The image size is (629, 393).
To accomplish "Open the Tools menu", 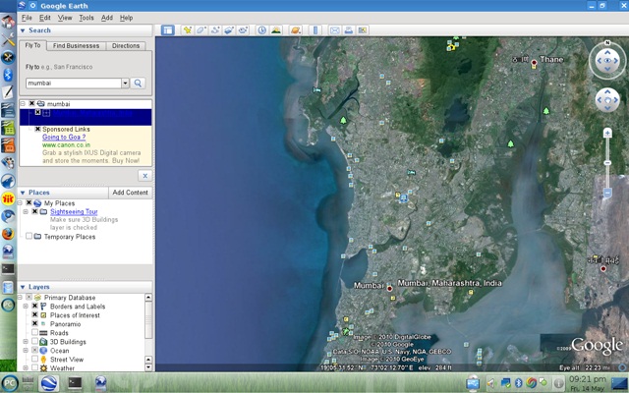I will (86, 18).
